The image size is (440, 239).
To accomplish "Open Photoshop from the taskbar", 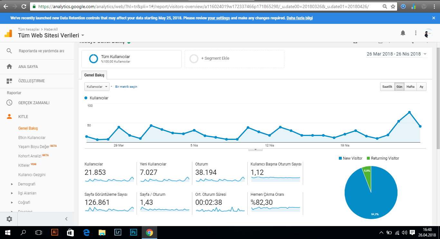I will (x=134, y=232).
